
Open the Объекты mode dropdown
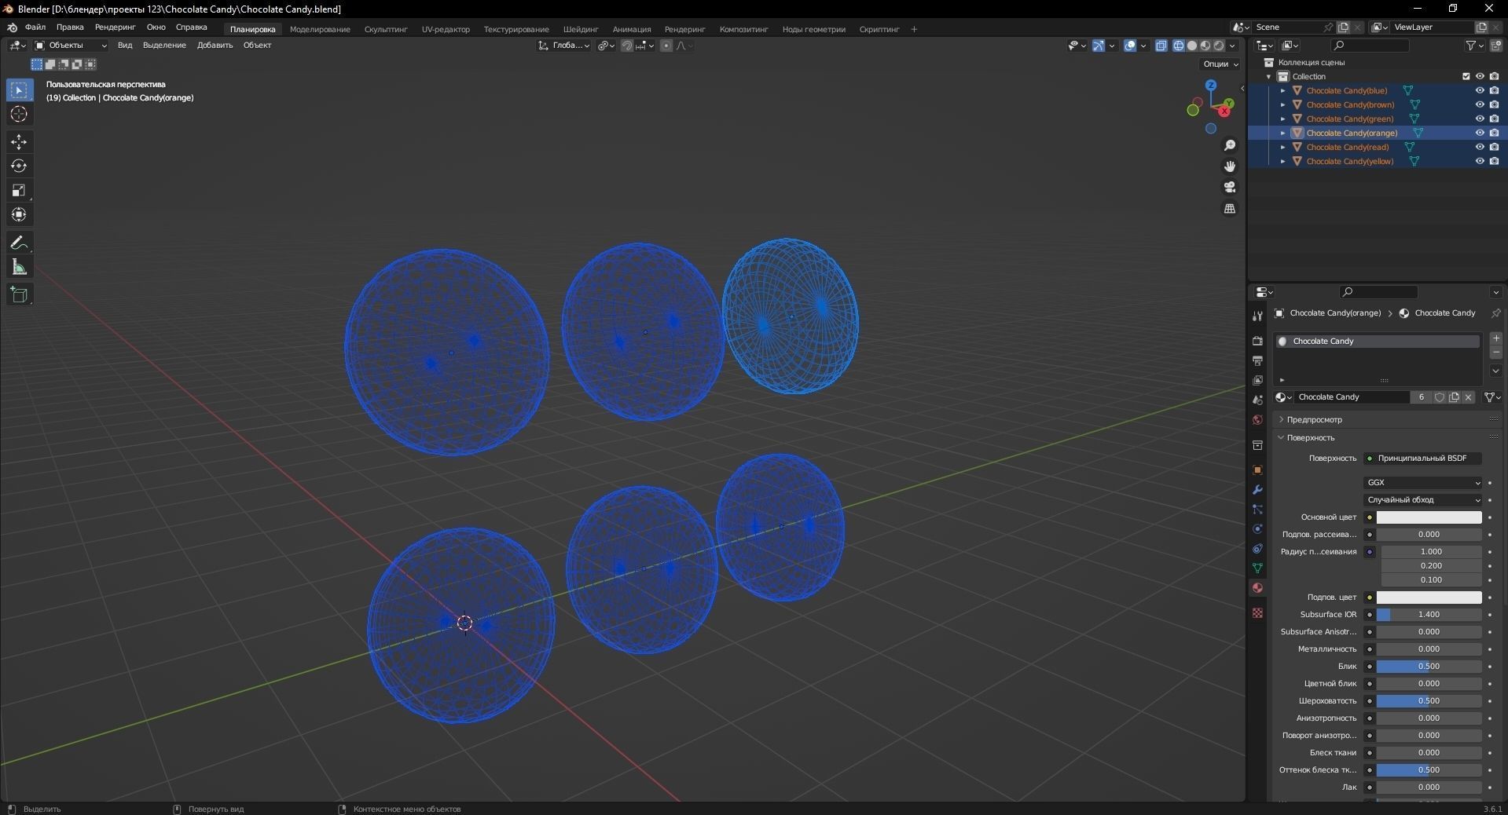(x=70, y=46)
